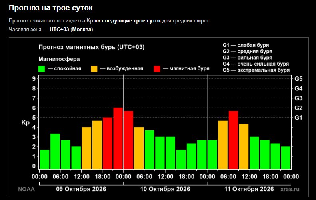The image size is (316, 200).
Task: Click the bold word 'Москва'
Action: [82, 30]
